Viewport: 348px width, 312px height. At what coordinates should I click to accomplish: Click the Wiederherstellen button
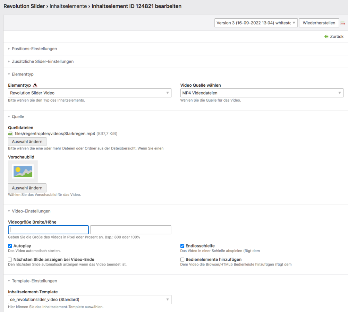click(319, 23)
